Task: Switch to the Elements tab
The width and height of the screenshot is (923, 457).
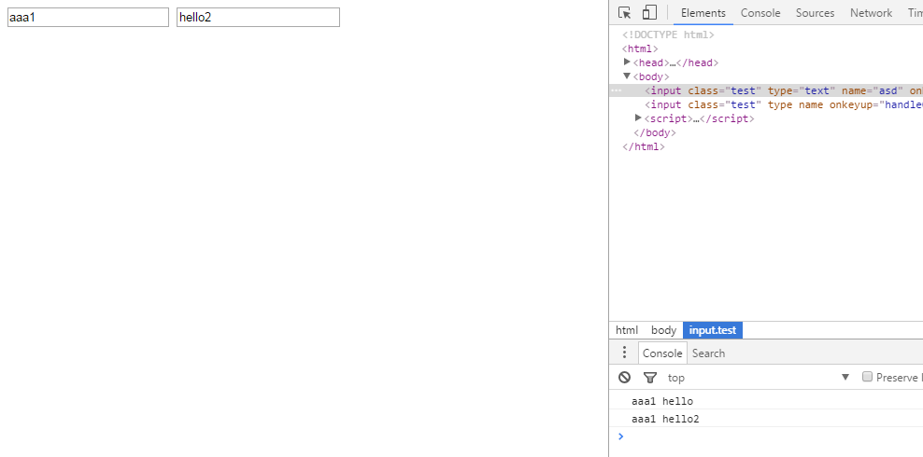Action: [x=703, y=13]
